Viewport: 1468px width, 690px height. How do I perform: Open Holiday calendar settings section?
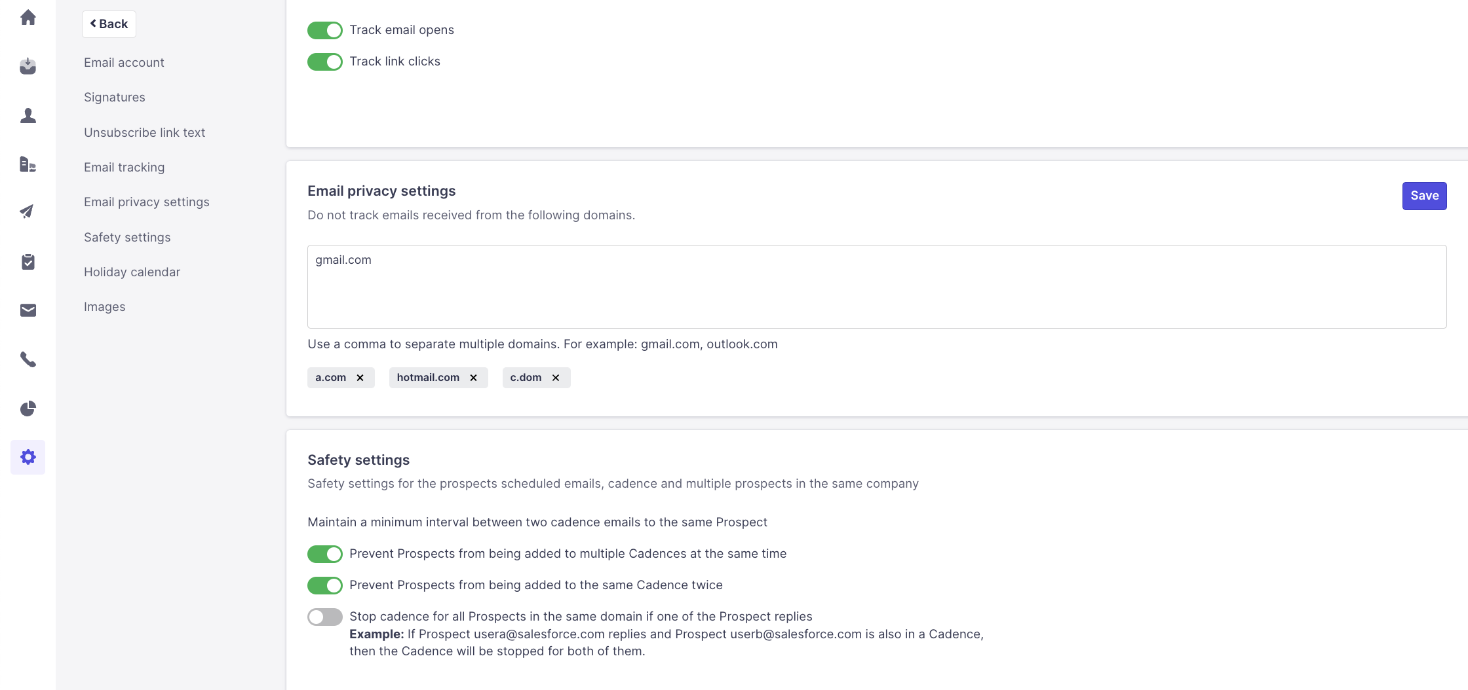coord(132,272)
